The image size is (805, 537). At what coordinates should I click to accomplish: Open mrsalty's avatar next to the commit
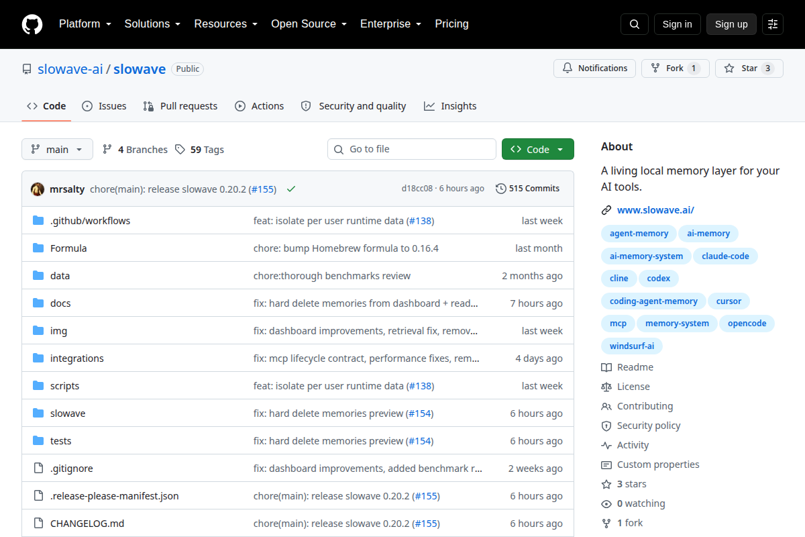(38, 189)
